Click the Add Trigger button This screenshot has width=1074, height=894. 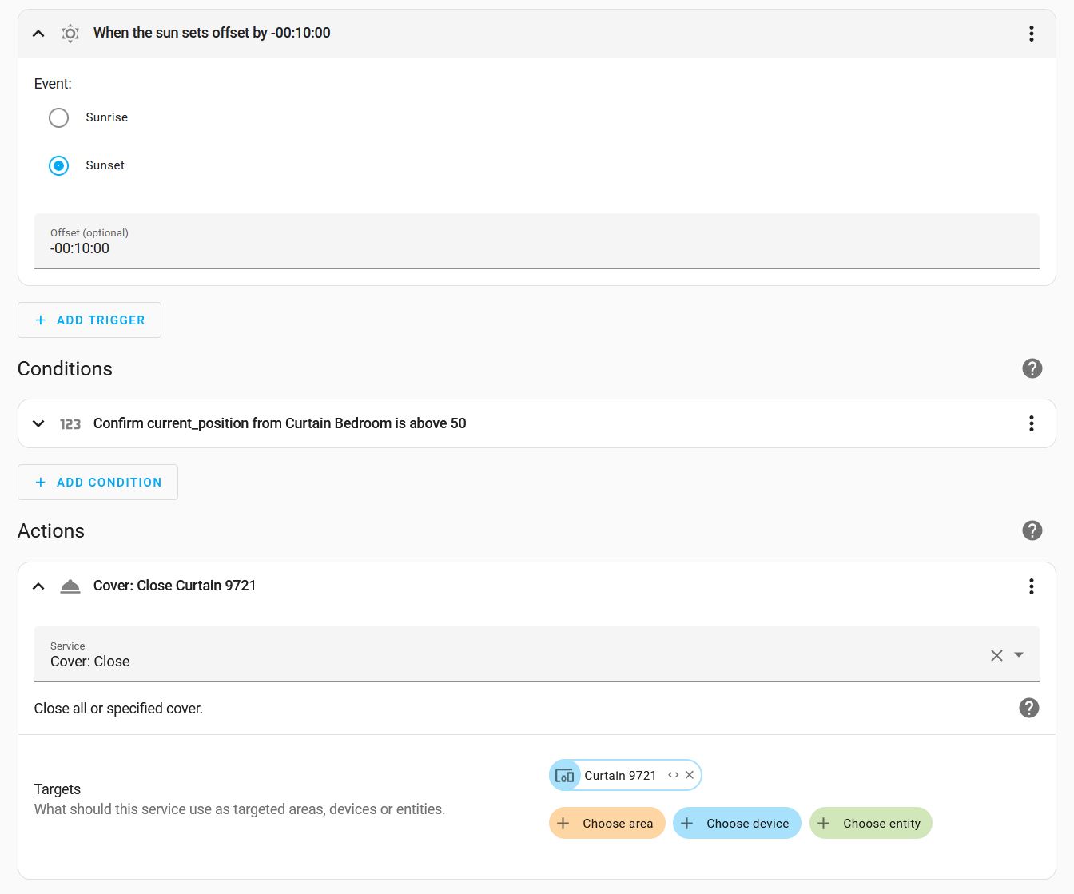coord(89,320)
